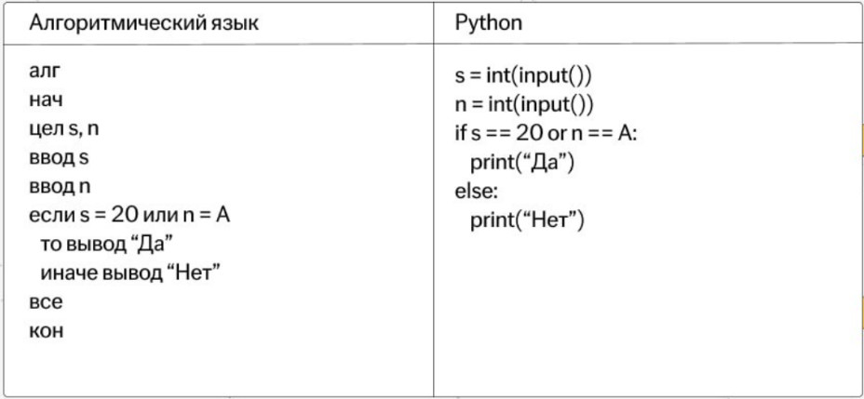Click the 'Алгоритмический язык' column header
Viewport: 864px width, 399px height.
(143, 23)
